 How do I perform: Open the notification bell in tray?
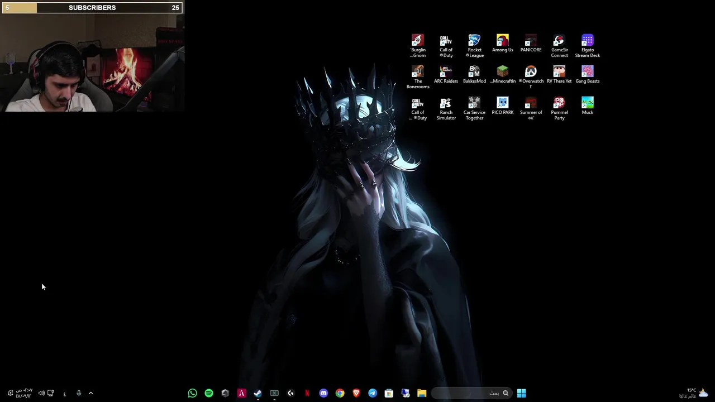pyautogui.click(x=10, y=393)
